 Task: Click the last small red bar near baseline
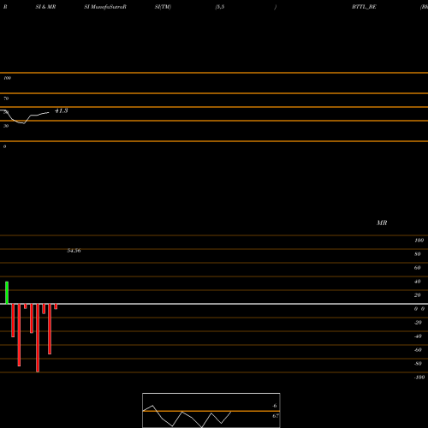(x=56, y=306)
